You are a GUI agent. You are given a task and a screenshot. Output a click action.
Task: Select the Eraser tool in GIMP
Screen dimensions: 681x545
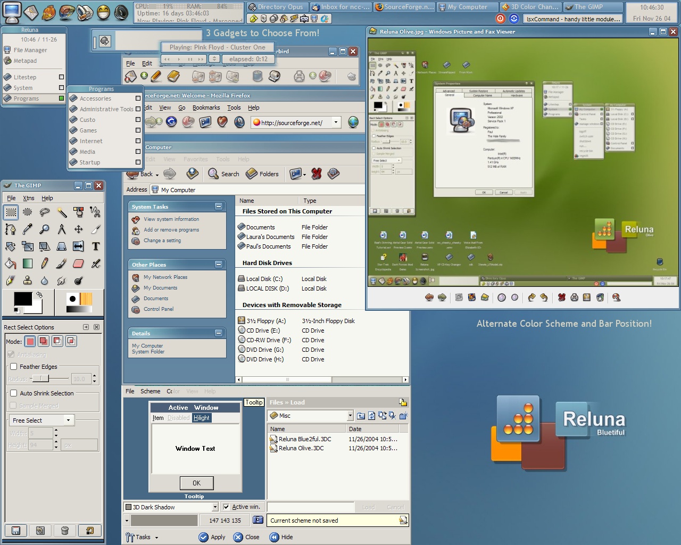(79, 263)
